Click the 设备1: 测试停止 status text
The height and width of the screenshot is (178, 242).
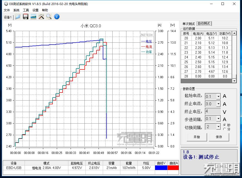[201, 157]
